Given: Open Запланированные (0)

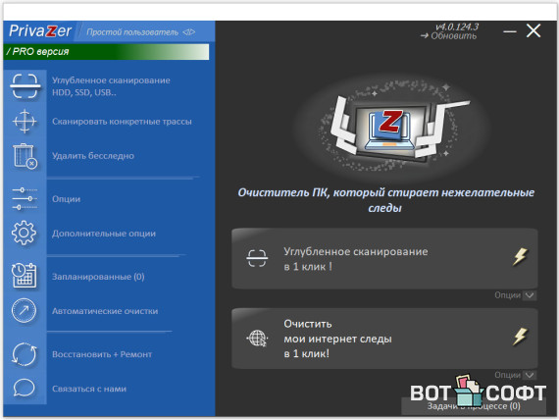Looking at the screenshot, I should click(98, 277).
